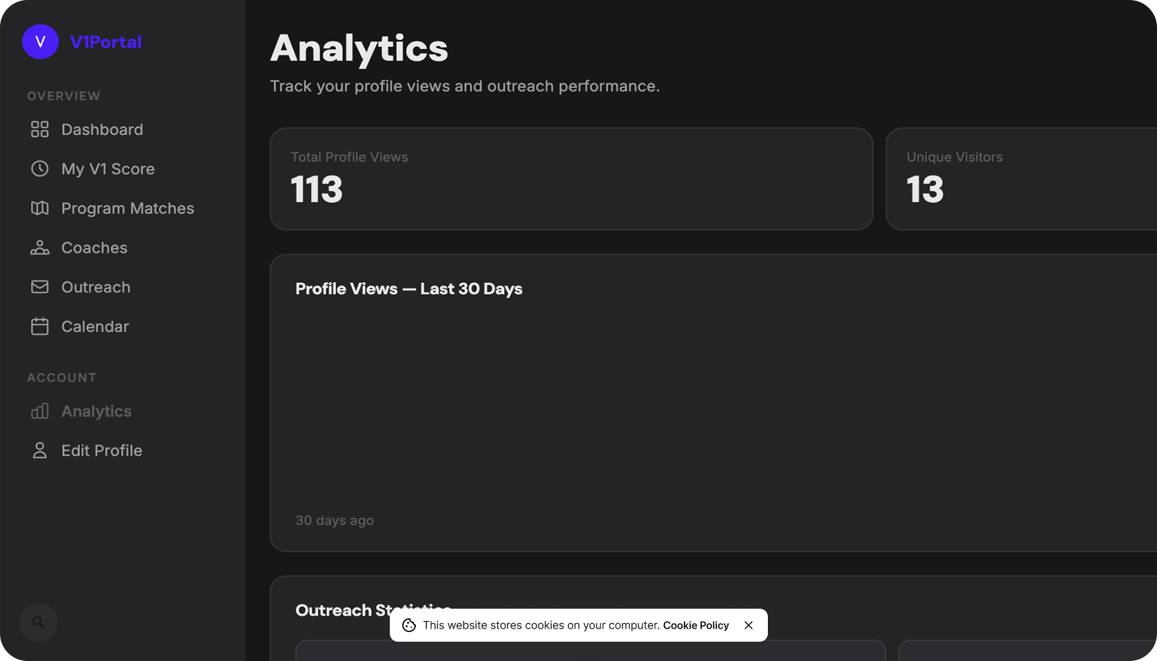Open the search button at bottom left
Screen dimensions: 1157x661
point(39,622)
